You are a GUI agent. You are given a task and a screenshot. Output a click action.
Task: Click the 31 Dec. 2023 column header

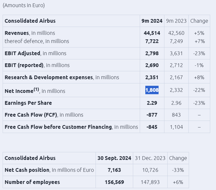click(x=150, y=158)
